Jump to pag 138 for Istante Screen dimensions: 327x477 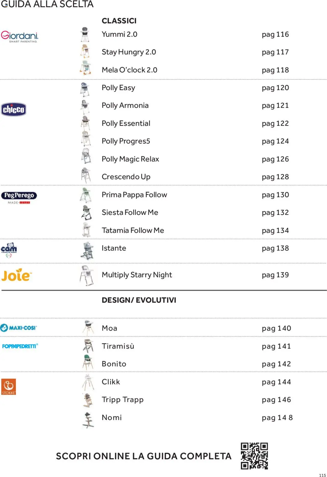pos(275,248)
